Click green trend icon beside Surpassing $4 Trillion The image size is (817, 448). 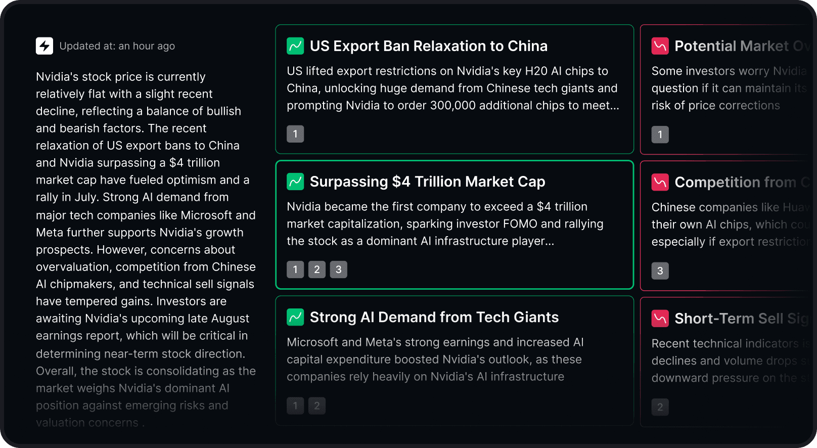(x=295, y=182)
